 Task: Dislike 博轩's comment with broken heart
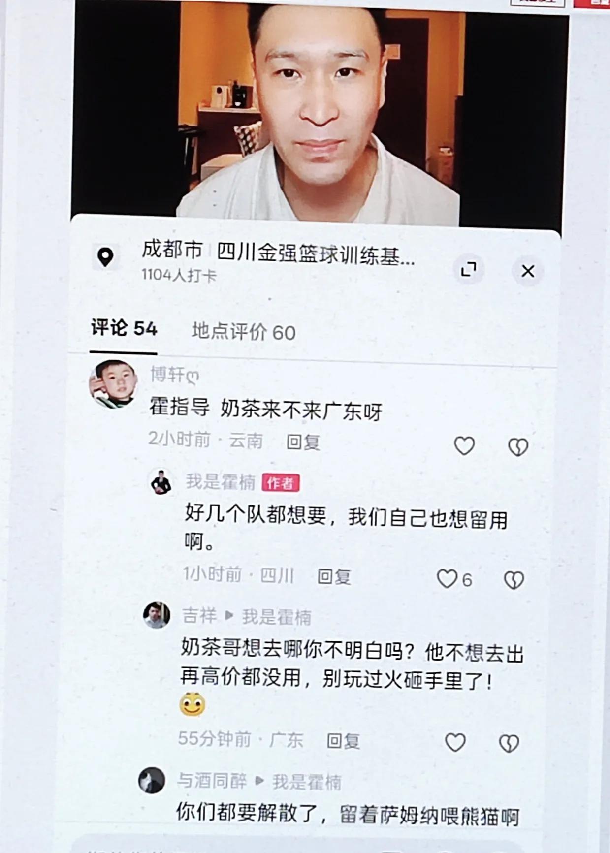[518, 447]
